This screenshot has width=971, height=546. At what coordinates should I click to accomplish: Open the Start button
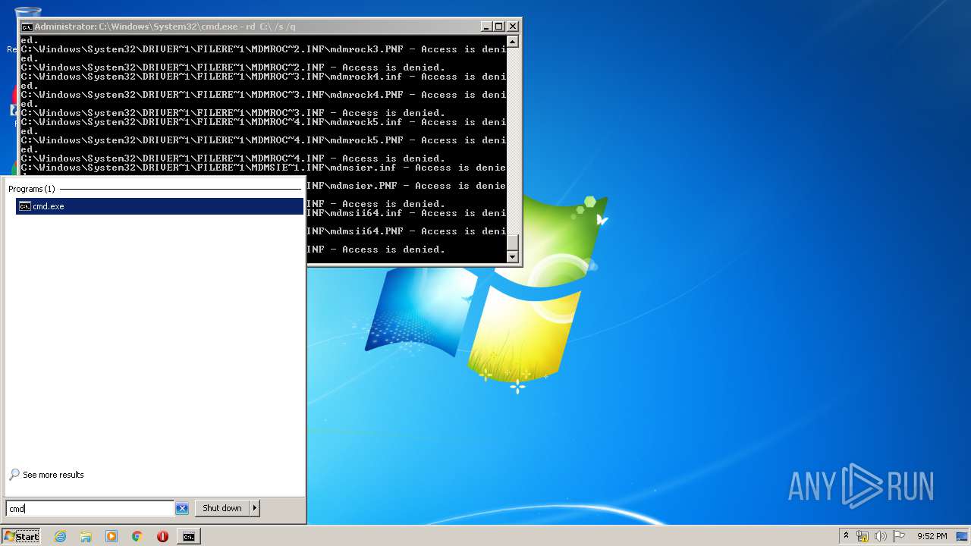coord(20,536)
